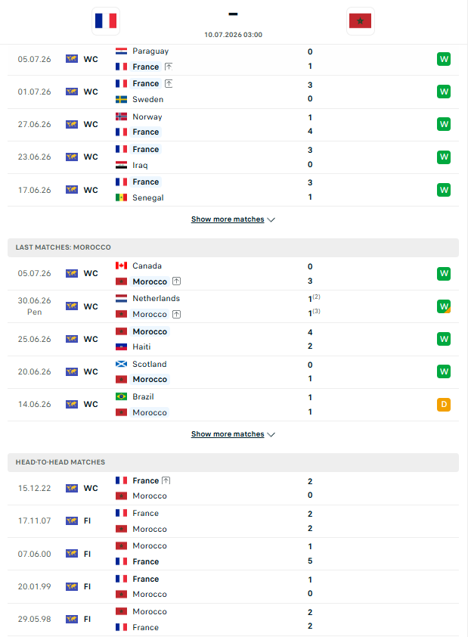Click the Canada flag icon in Morocco matches
Image resolution: width=468 pixels, height=637 pixels.
(x=122, y=266)
